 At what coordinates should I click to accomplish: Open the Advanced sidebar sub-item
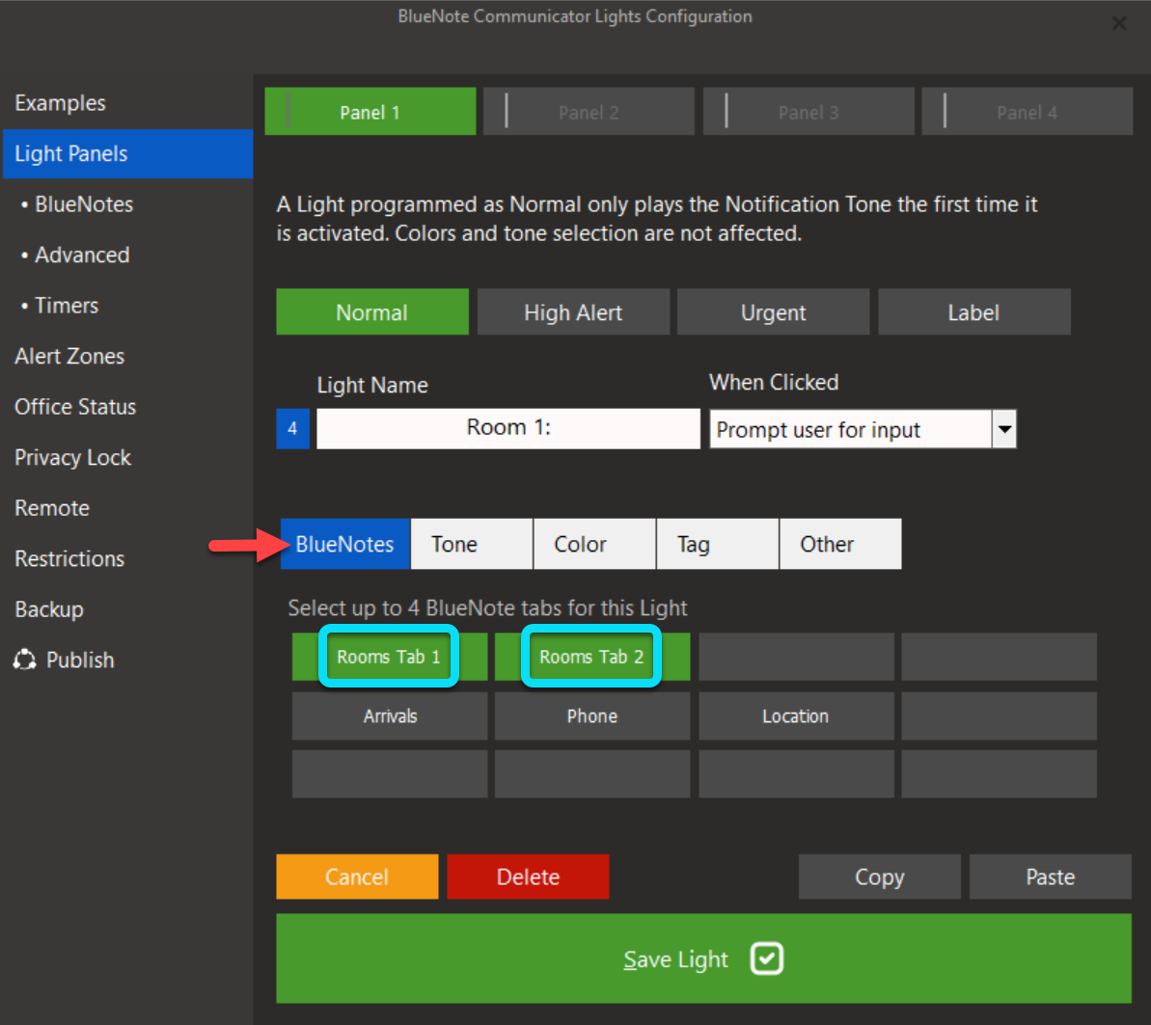point(75,255)
